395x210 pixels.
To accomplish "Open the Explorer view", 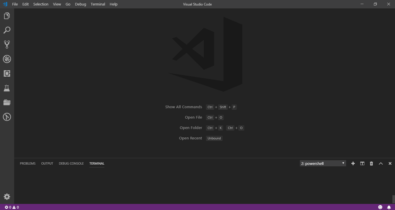I will tap(7, 16).
